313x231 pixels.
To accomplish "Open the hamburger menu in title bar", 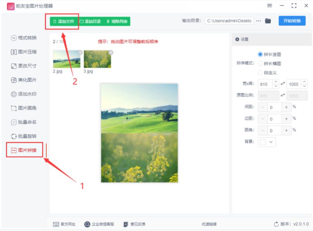I will 270,6.
